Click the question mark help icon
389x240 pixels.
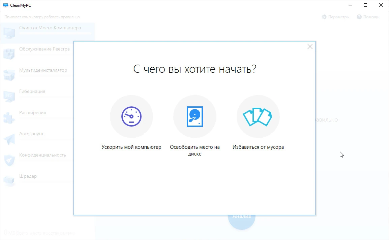pyautogui.click(x=359, y=17)
